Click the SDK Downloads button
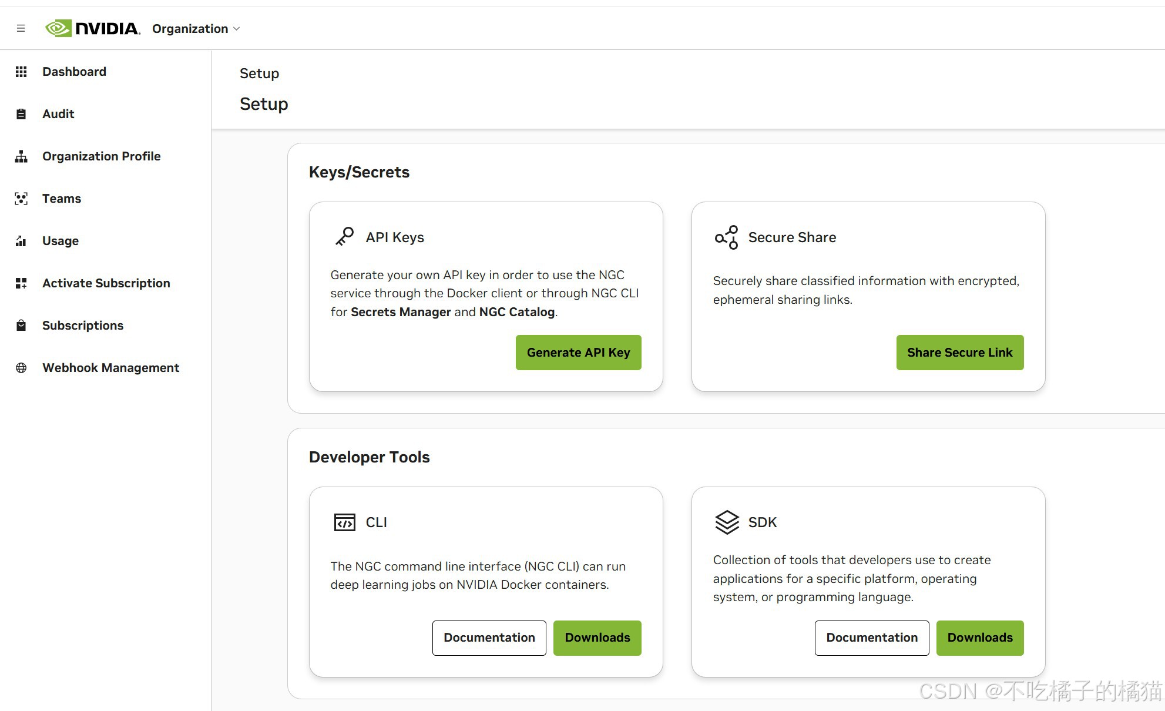Viewport: 1165px width, 711px height. (979, 638)
